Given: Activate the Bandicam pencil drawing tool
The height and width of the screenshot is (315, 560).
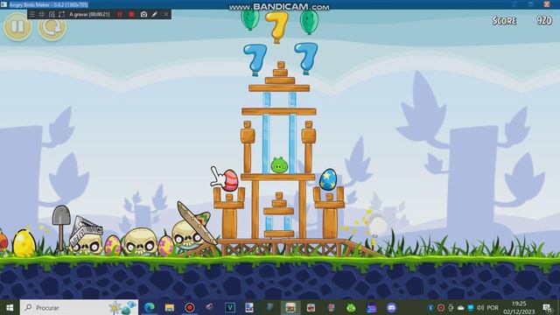Looking at the screenshot, I should tap(154, 14).
